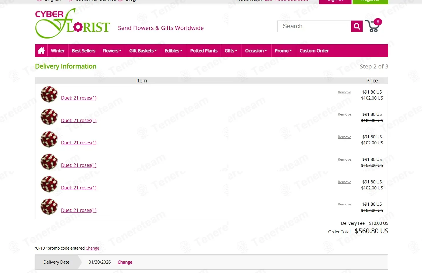
Task: Open the Occasion dropdown menu
Action: point(256,51)
